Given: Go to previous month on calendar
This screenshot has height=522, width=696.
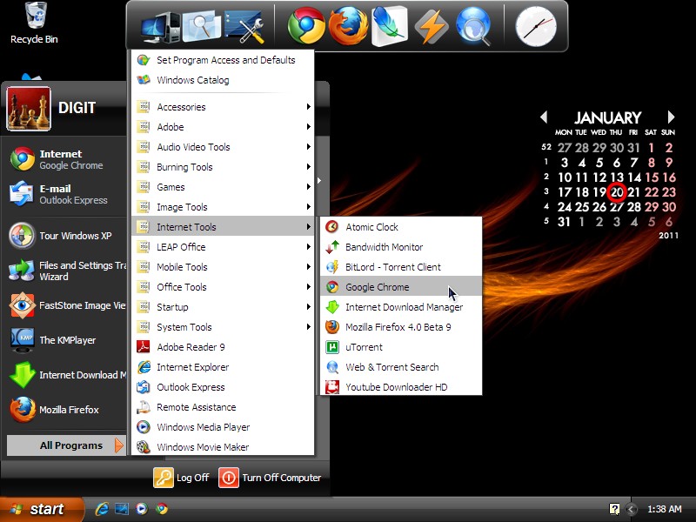Looking at the screenshot, I should pos(544,117).
